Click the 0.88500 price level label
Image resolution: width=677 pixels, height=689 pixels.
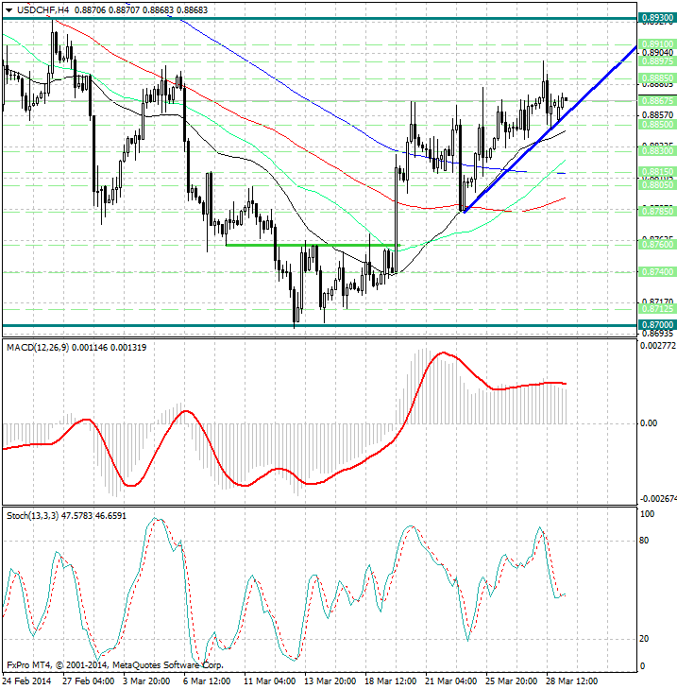[657, 125]
